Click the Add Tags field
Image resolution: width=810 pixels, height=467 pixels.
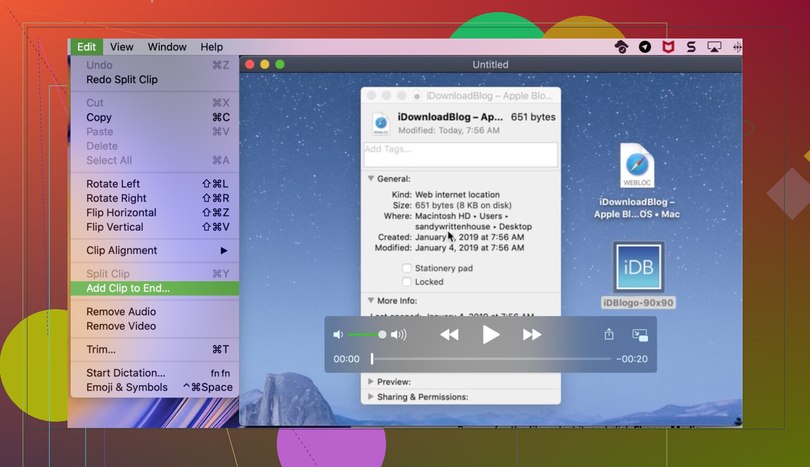pyautogui.click(x=460, y=155)
